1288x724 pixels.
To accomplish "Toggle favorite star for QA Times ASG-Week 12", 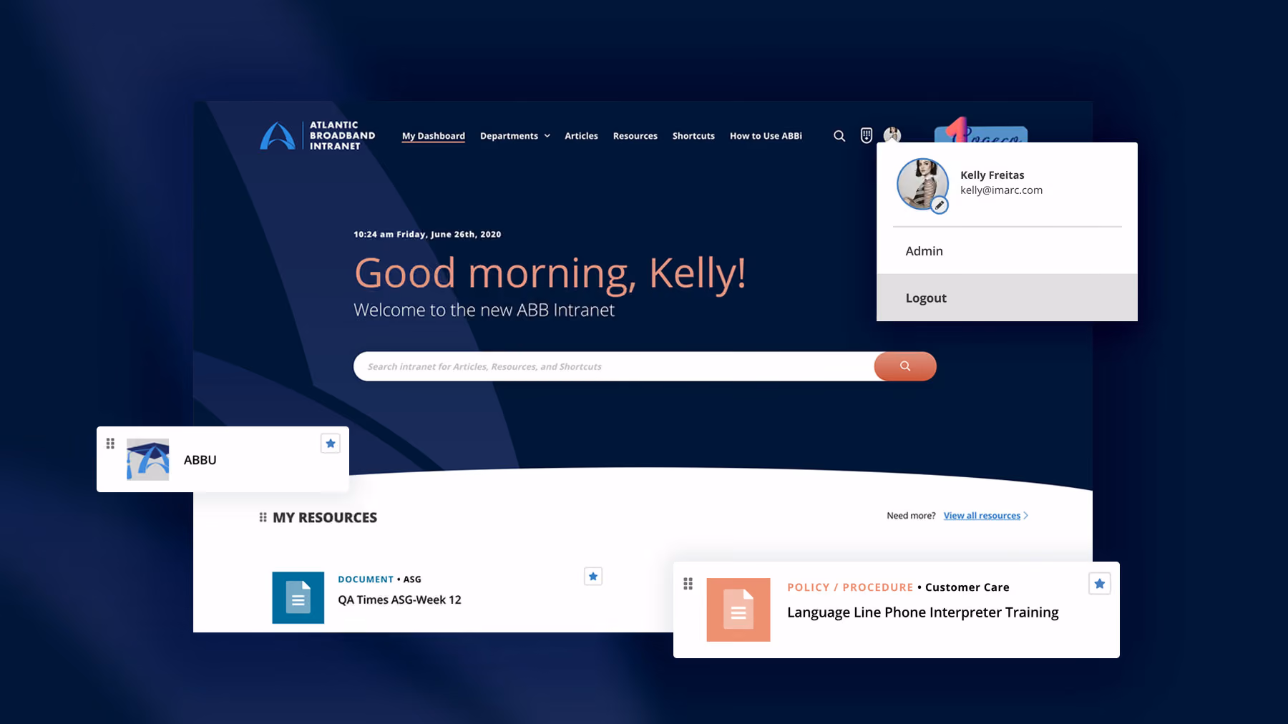I will (593, 577).
